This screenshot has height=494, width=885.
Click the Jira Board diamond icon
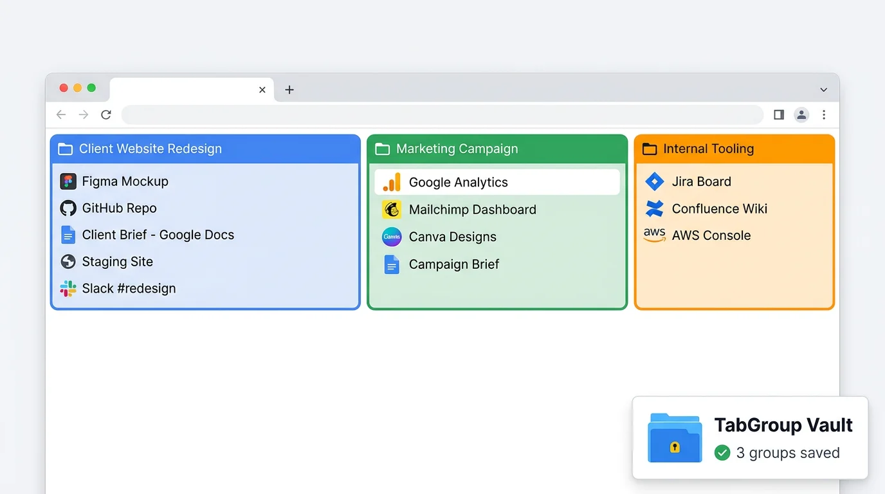tap(653, 181)
